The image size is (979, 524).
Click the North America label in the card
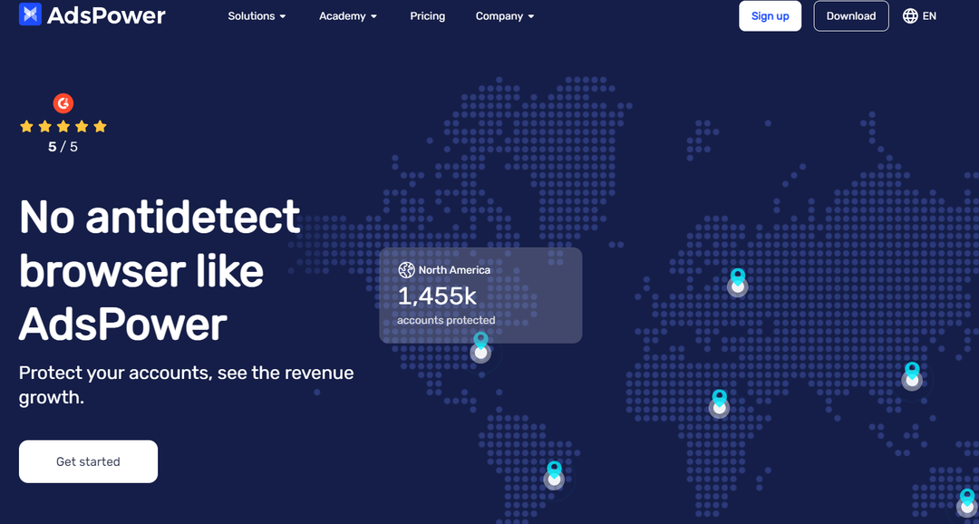(x=454, y=270)
